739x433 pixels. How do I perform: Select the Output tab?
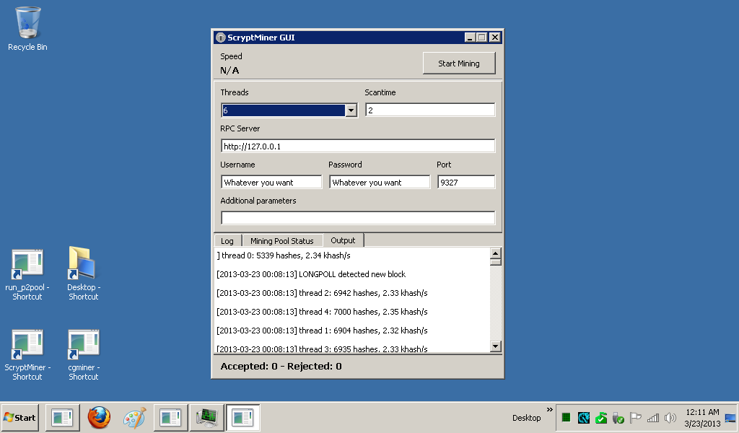coord(343,240)
